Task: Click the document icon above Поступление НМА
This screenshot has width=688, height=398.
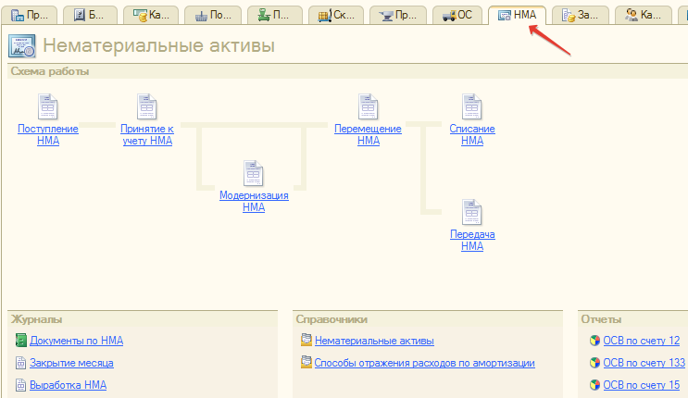Action: coord(47,106)
